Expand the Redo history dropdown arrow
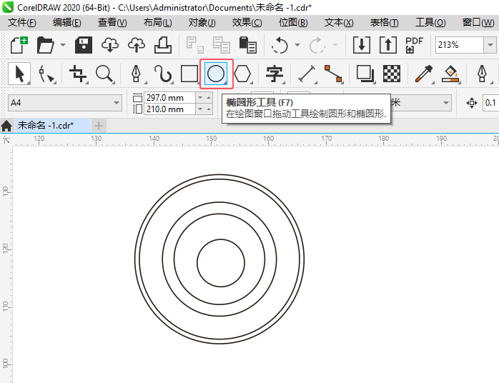The image size is (499, 383). 335,45
